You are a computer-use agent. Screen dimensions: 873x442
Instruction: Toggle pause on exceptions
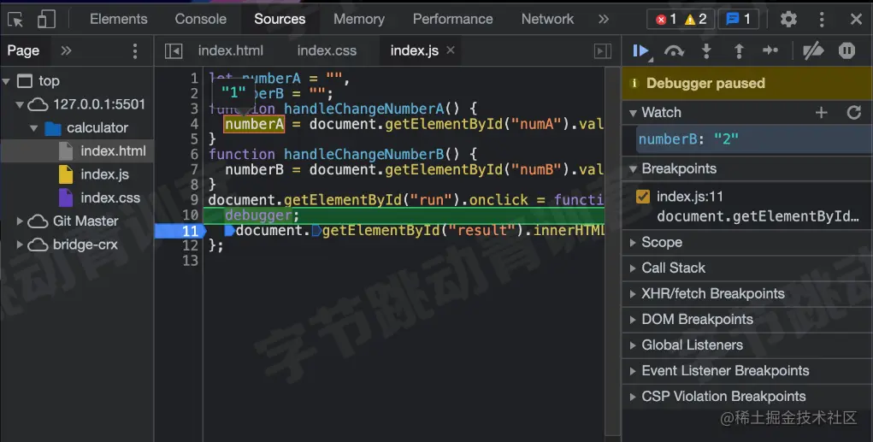click(x=846, y=50)
